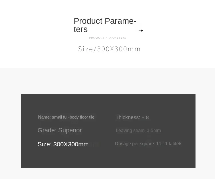Select the ± 8 thickness value
215x179 pixels.
click(145, 117)
